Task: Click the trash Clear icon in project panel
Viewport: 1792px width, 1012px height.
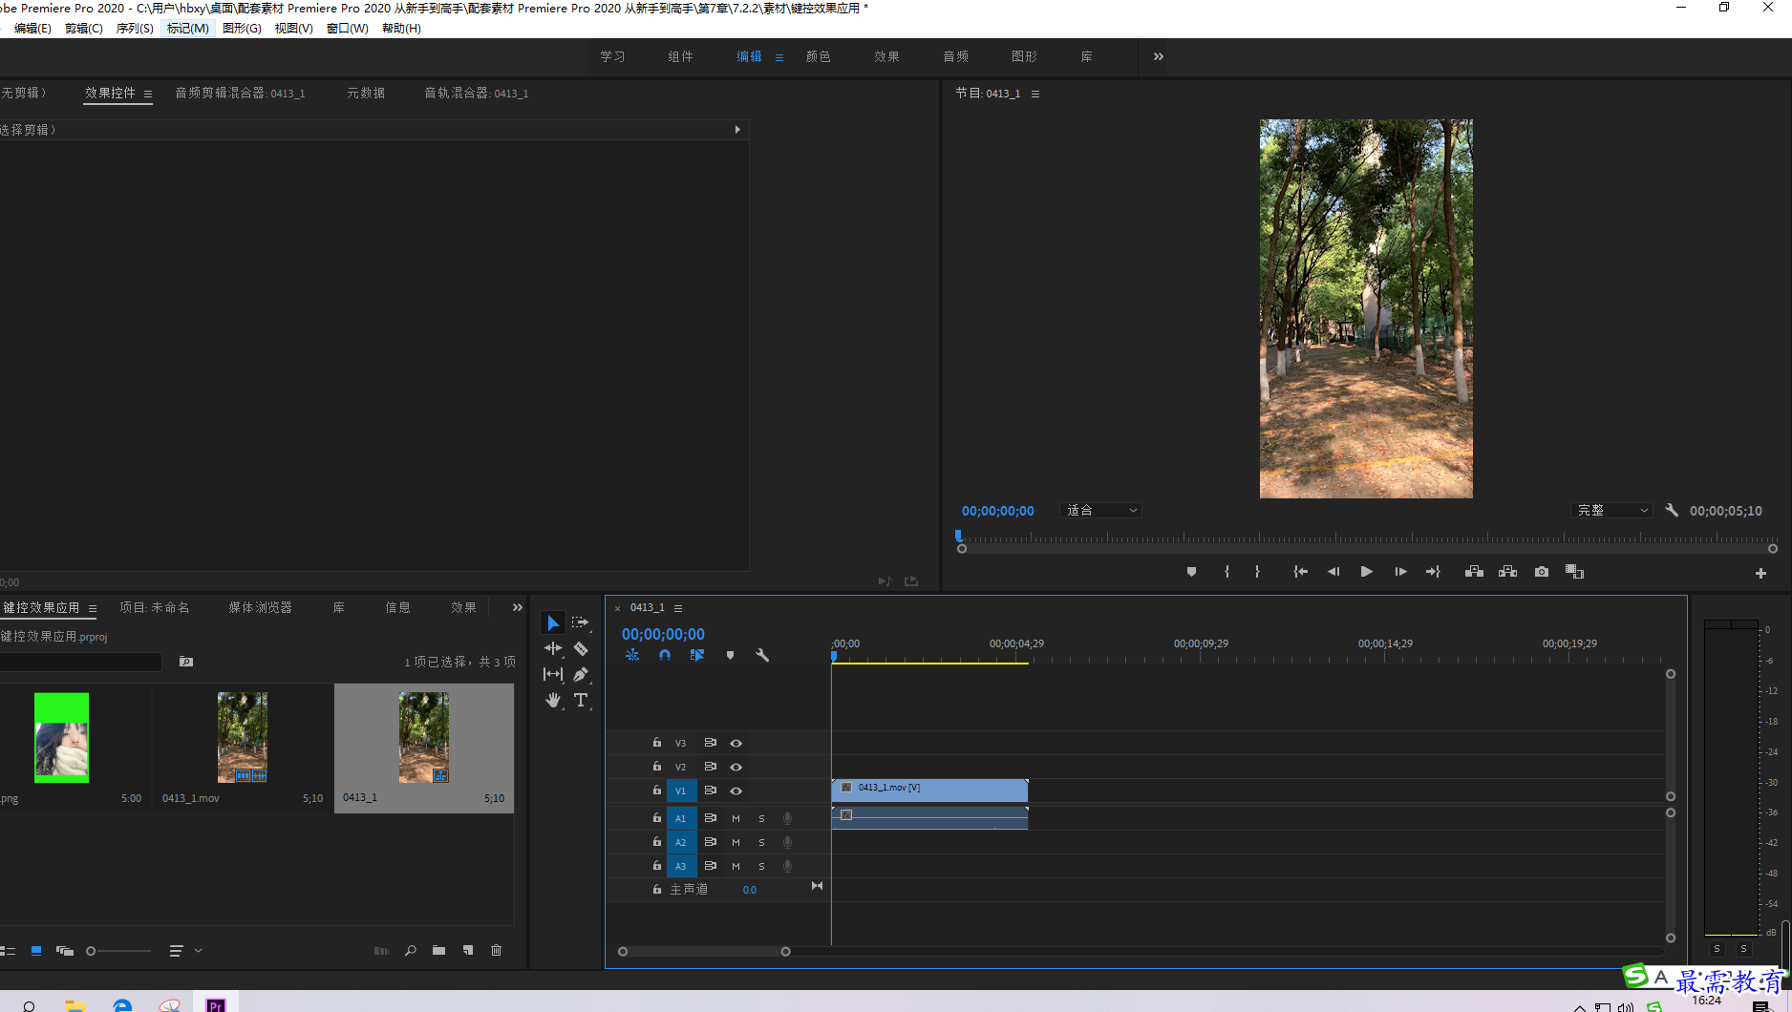Action: click(x=496, y=950)
